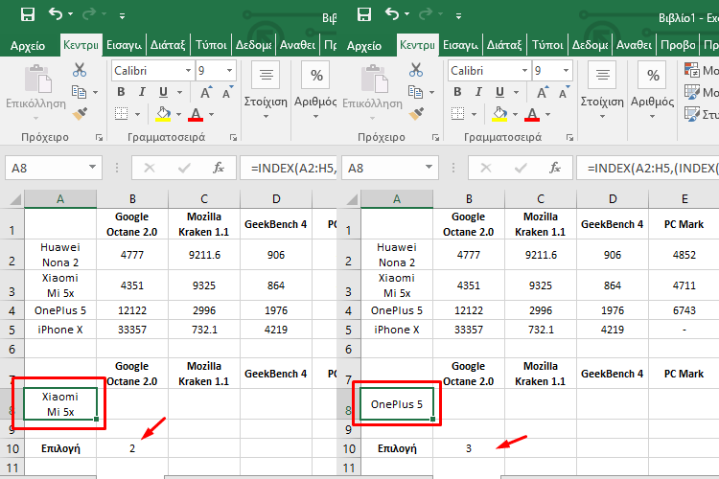The width and height of the screenshot is (719, 479).
Task: Click Insert Function fx icon, left window
Action: pyautogui.click(x=219, y=168)
